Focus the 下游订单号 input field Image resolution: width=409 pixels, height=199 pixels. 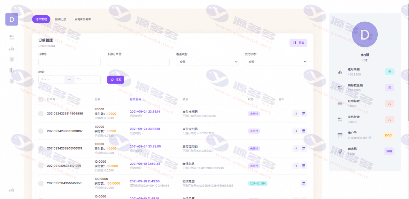coord(138,62)
